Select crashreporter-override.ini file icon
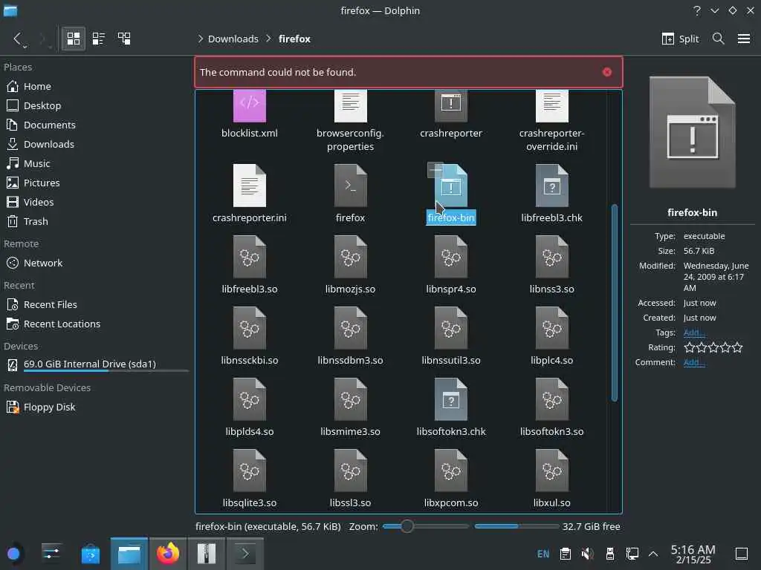The height and width of the screenshot is (570, 761). pos(552,105)
